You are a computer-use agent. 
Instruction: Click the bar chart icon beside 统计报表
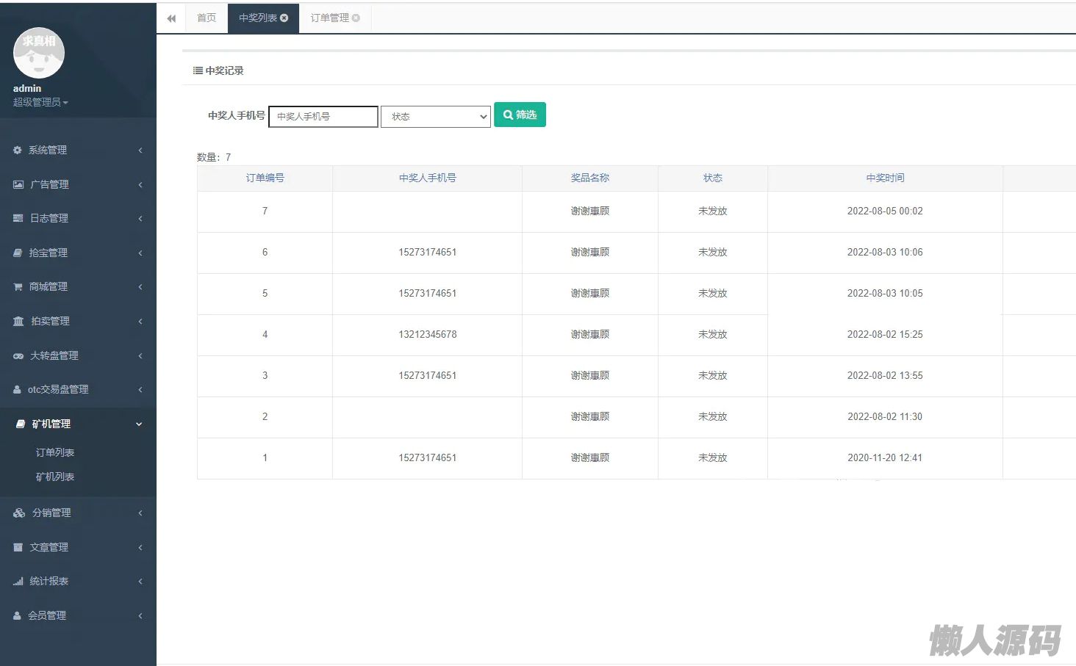click(18, 582)
